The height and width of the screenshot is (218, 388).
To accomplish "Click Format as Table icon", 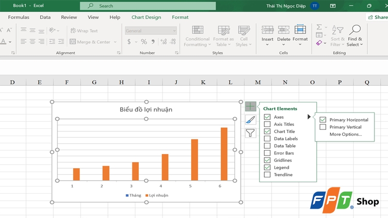I will tap(224, 30).
